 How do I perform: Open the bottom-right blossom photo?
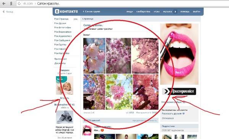(x=146, y=92)
